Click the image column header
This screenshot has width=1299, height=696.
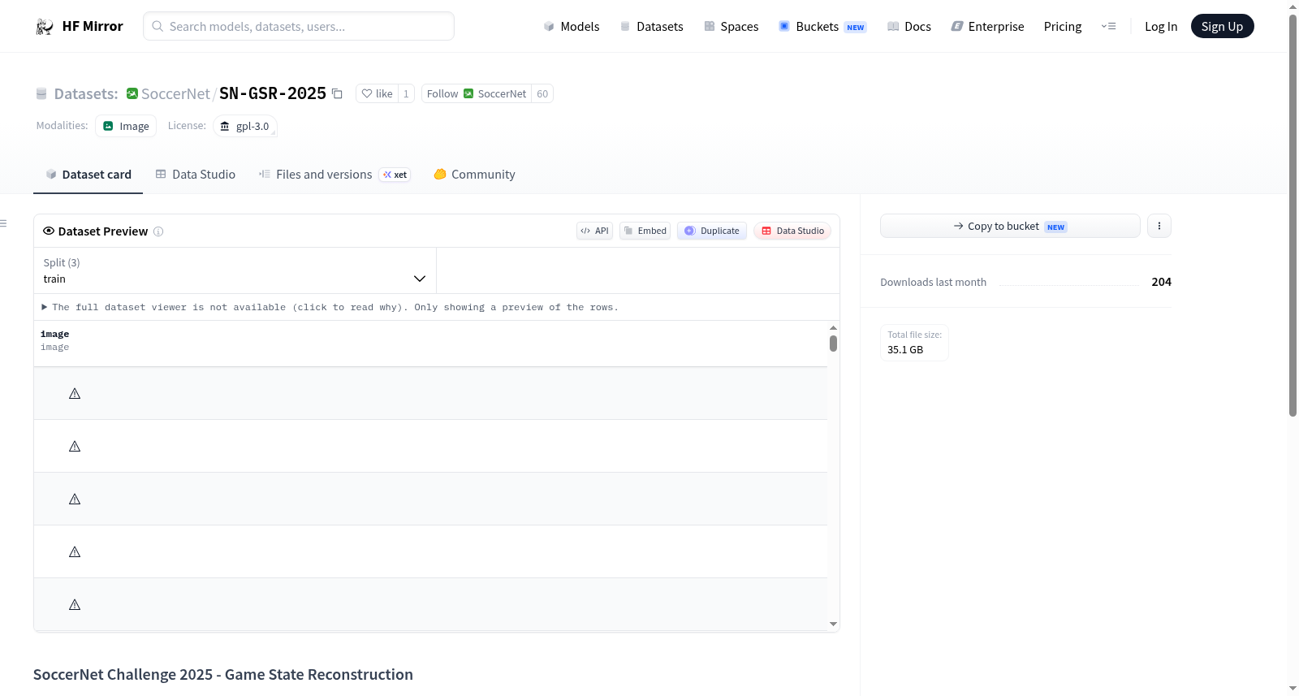(55, 340)
